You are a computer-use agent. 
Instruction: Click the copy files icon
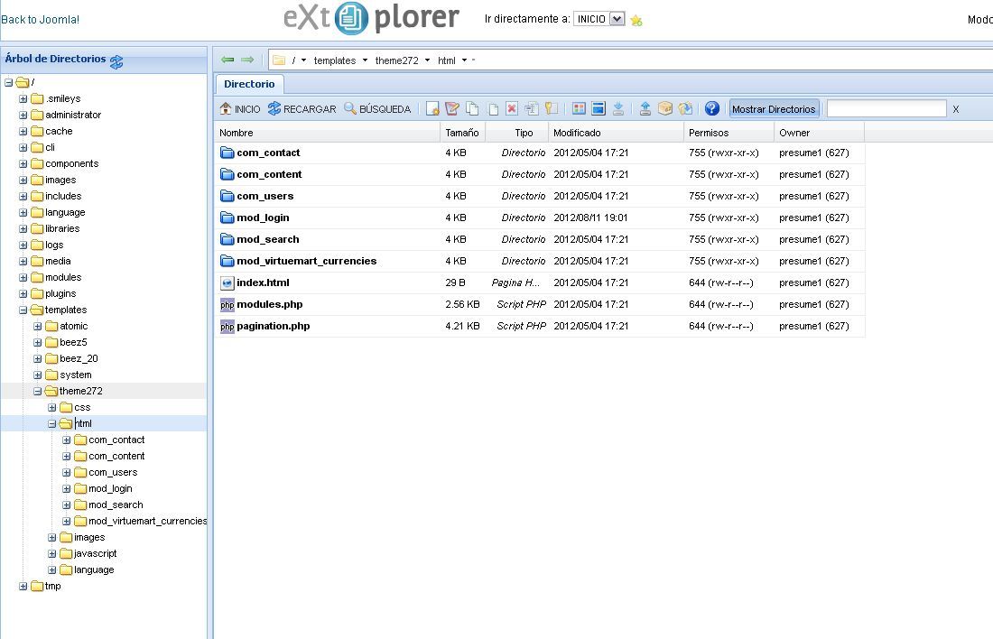click(x=472, y=109)
